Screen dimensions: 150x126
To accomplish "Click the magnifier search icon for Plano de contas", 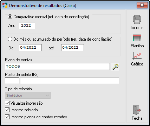I will (x=115, y=67).
